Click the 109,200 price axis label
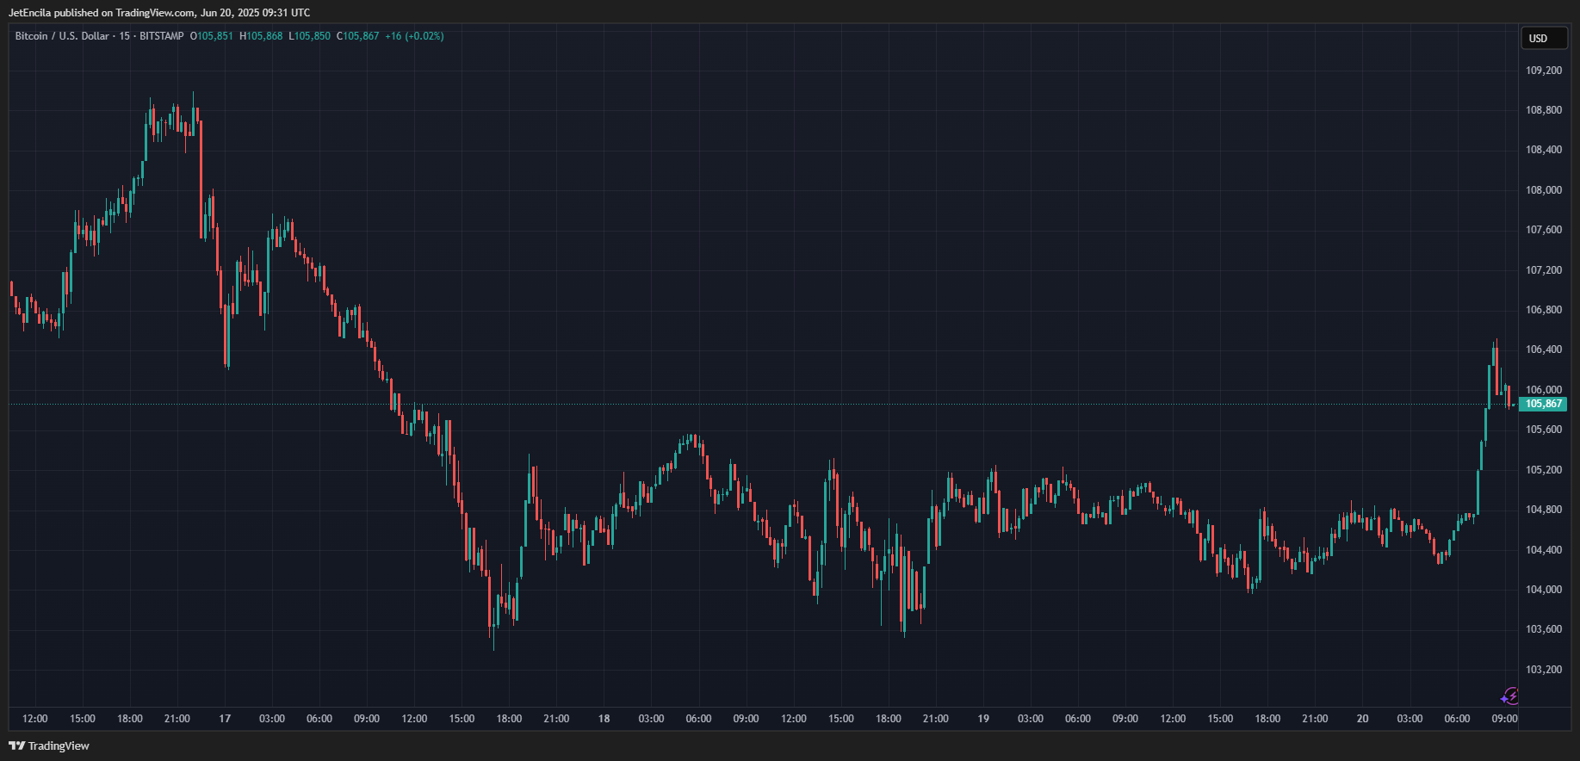The image size is (1580, 761). click(1544, 71)
